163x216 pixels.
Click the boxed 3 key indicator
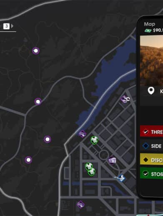pyautogui.click(x=6, y=26)
